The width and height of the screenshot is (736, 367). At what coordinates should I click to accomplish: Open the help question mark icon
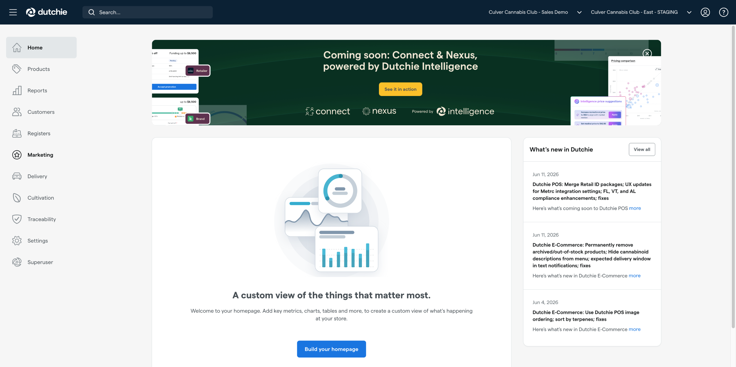tap(724, 12)
